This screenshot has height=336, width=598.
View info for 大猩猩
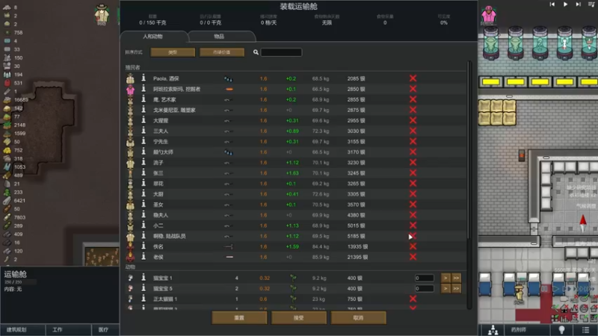144,120
